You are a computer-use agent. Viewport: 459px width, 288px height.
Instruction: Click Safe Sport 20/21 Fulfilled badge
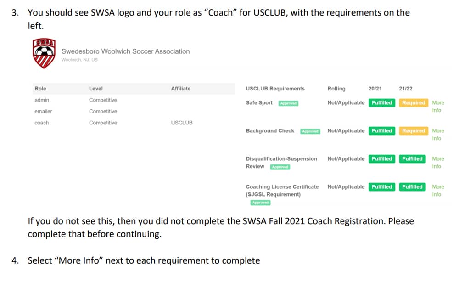[382, 103]
